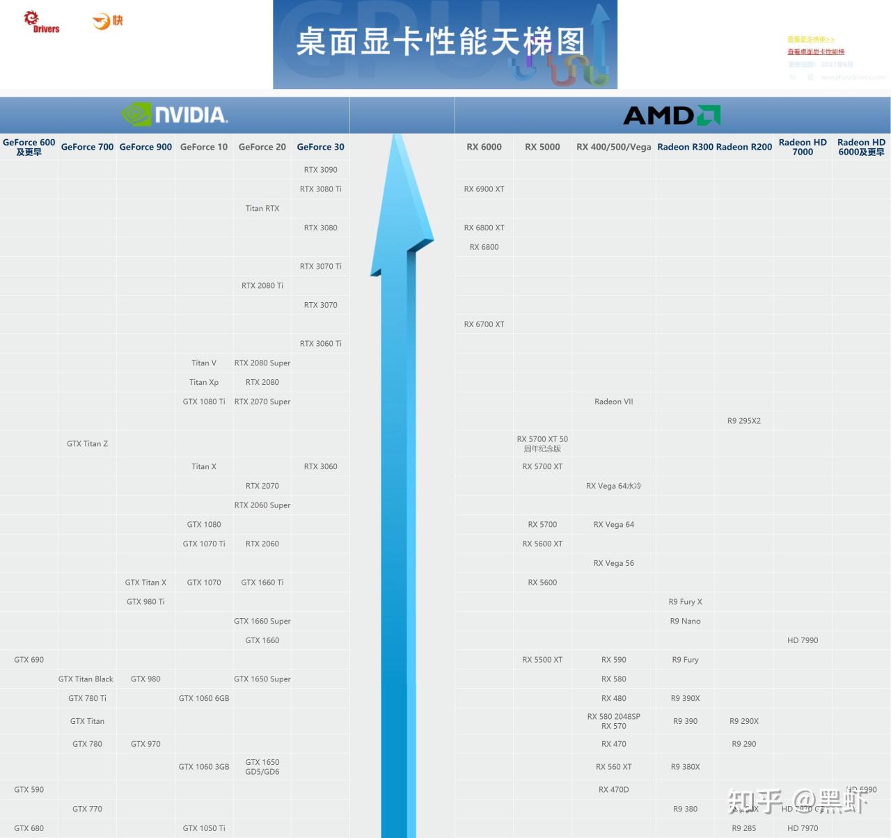Click the red Drivers logo

pos(41,22)
